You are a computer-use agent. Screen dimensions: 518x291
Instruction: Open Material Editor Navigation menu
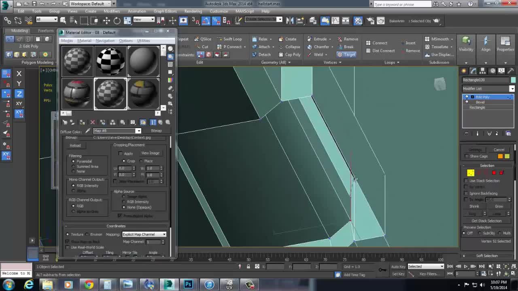[x=105, y=40]
